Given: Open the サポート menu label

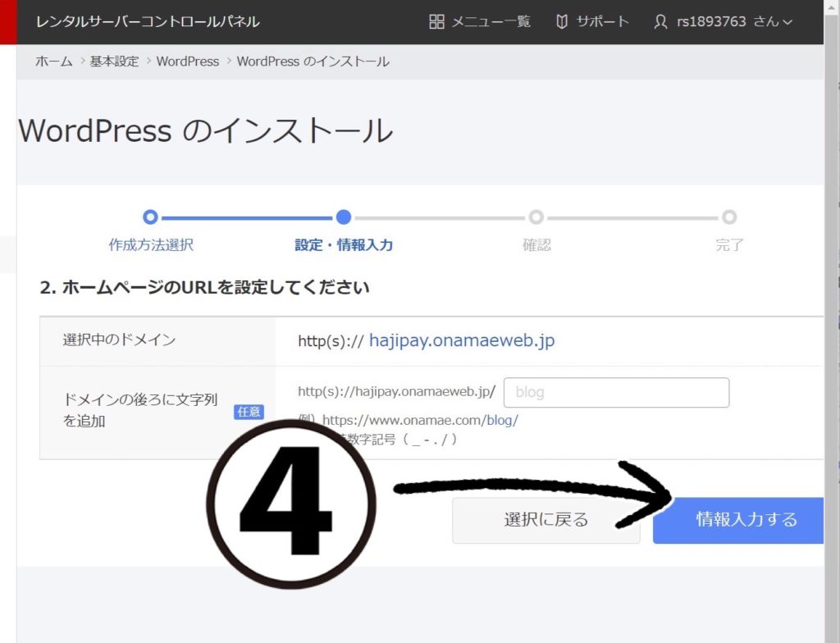Looking at the screenshot, I should coord(602,22).
